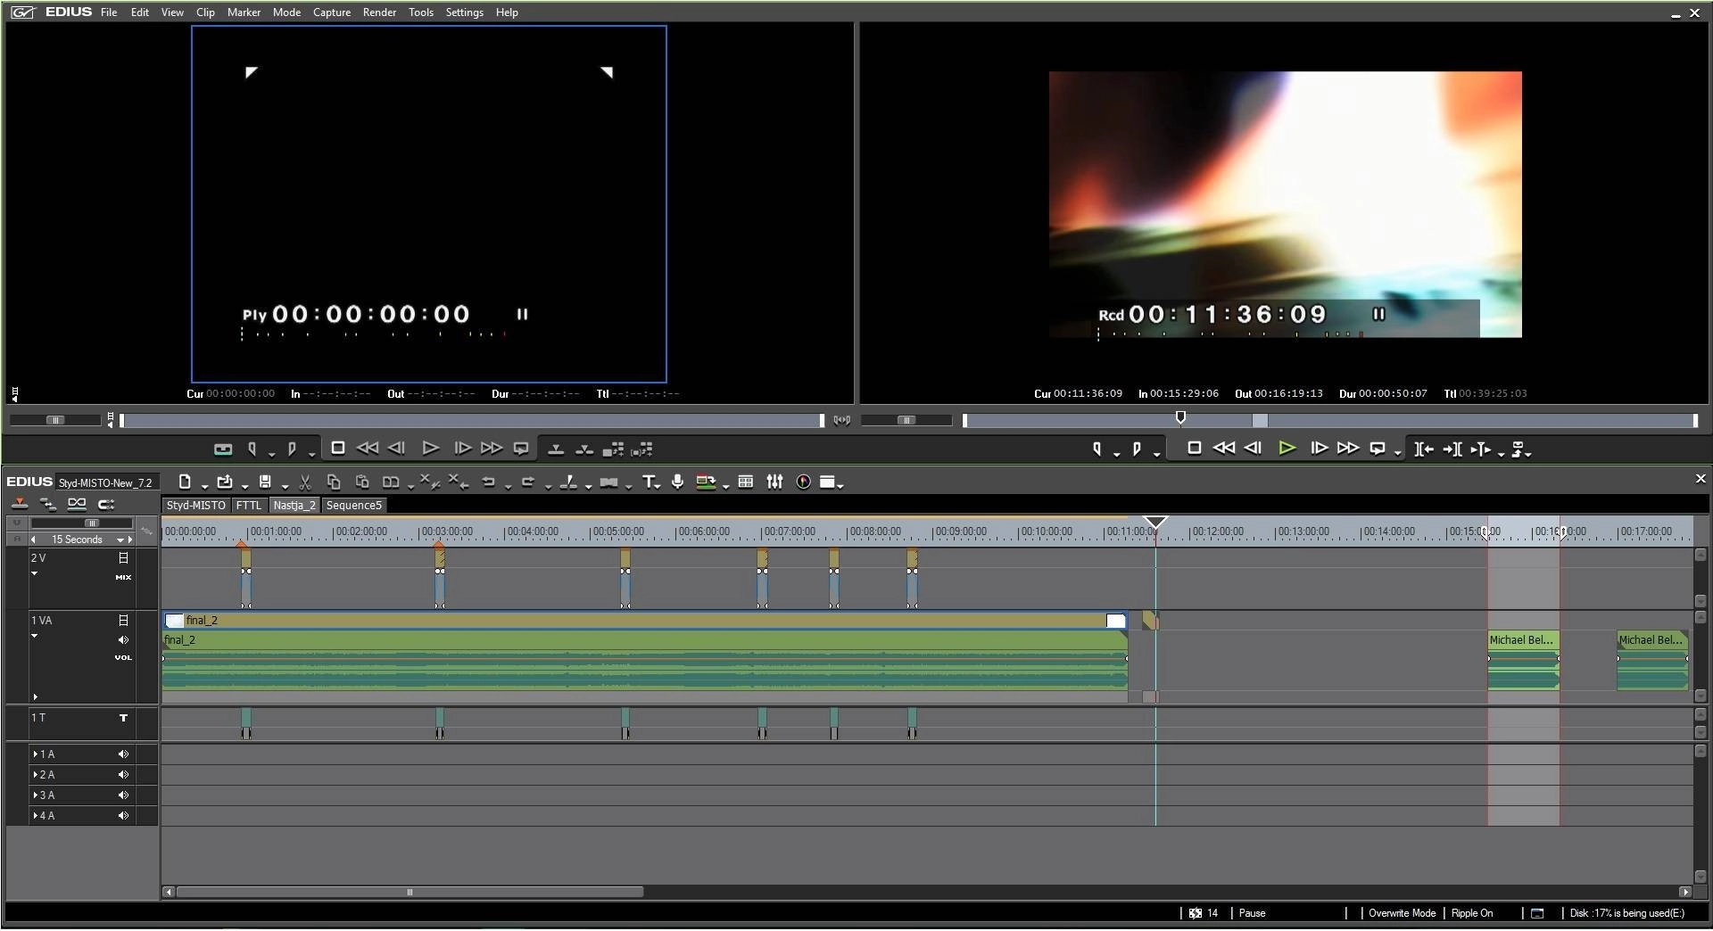Open the Vectorscope/Waveform icon

click(x=804, y=482)
